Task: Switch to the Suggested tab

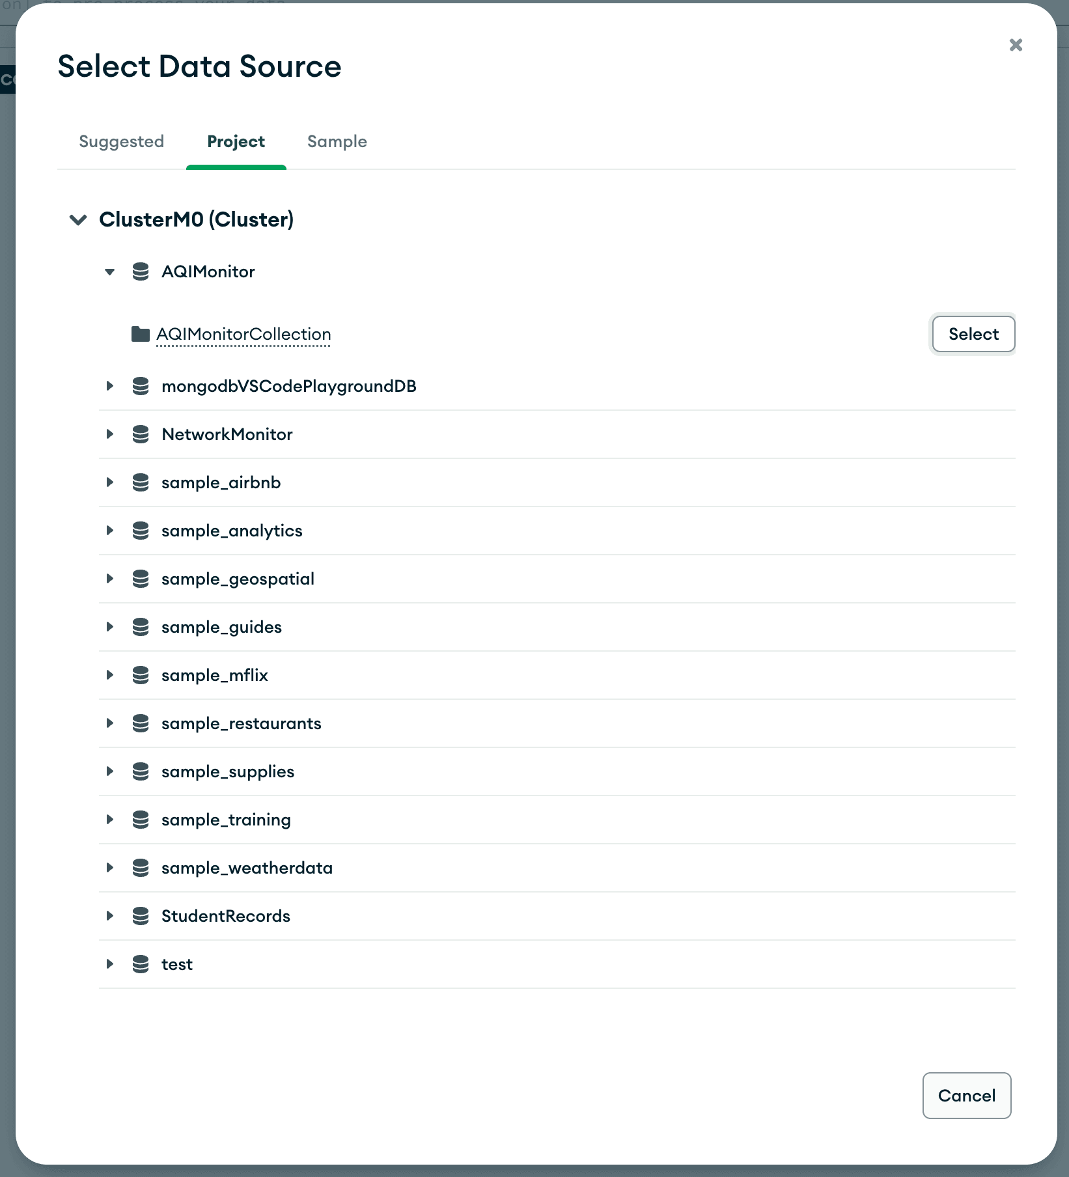Action: click(x=121, y=141)
